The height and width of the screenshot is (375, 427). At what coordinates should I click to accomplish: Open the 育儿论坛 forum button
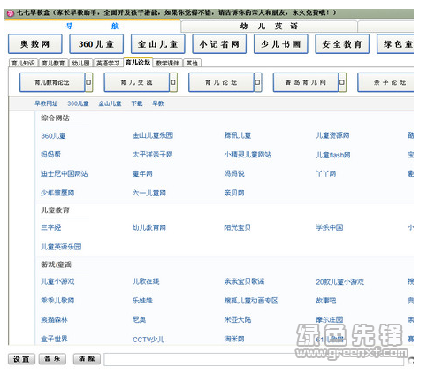click(221, 82)
